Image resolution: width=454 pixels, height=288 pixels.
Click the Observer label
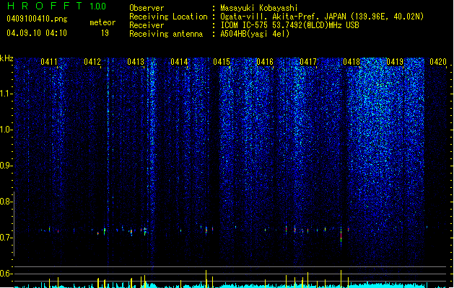(x=147, y=8)
